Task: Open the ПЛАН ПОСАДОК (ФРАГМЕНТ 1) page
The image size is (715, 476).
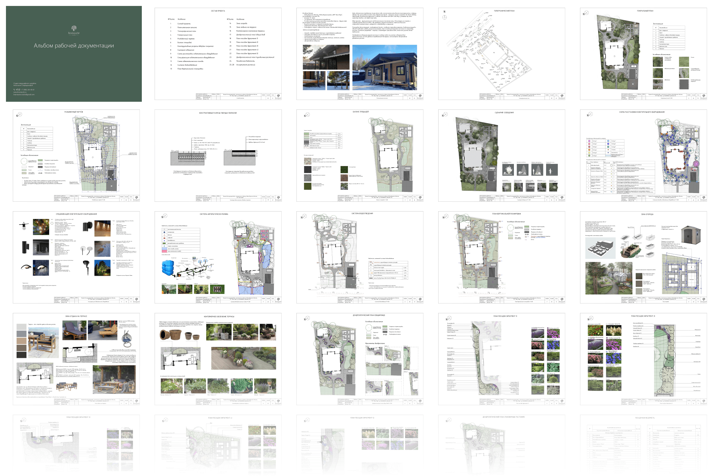Action: pyautogui.click(x=501, y=359)
